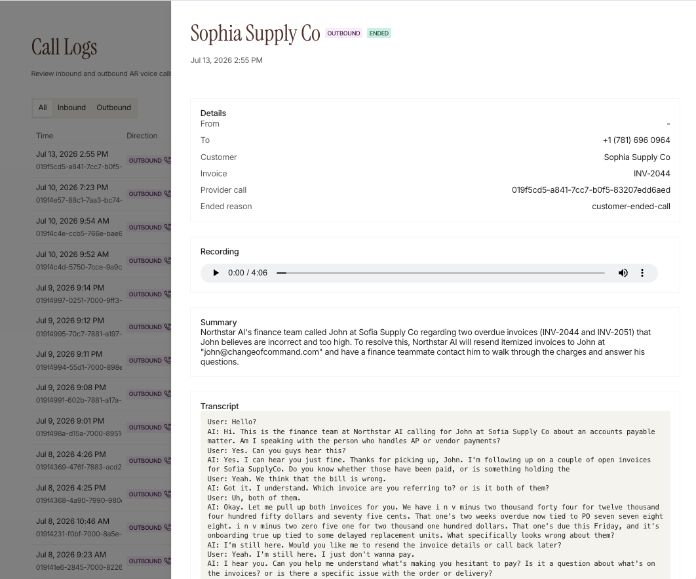Click the invoice number INV-2044
This screenshot has width=696, height=579.
(x=651, y=174)
